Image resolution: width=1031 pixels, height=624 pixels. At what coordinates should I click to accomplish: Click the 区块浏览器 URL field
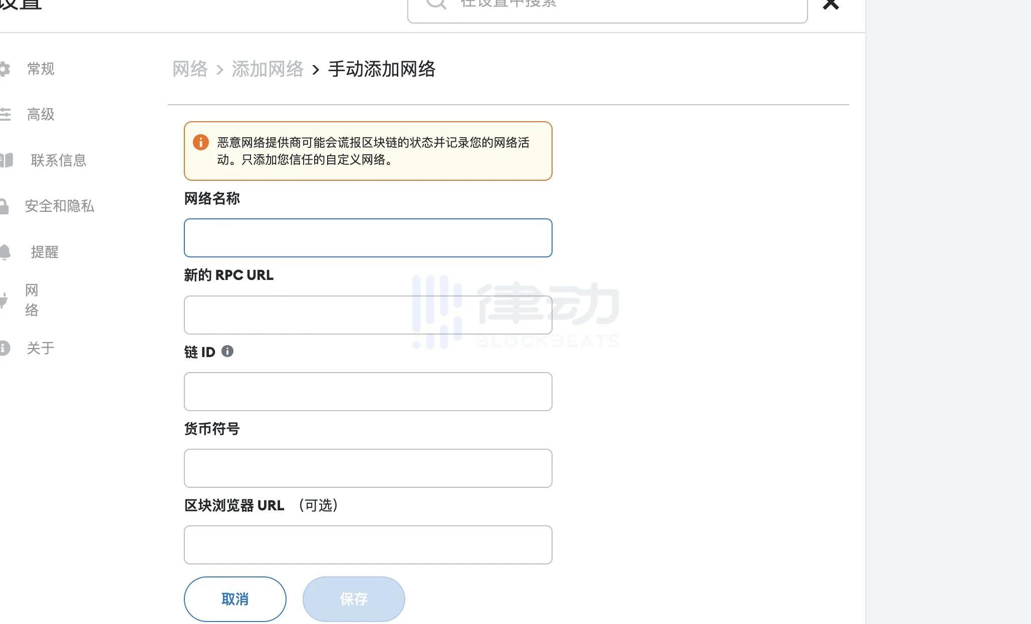(x=368, y=545)
